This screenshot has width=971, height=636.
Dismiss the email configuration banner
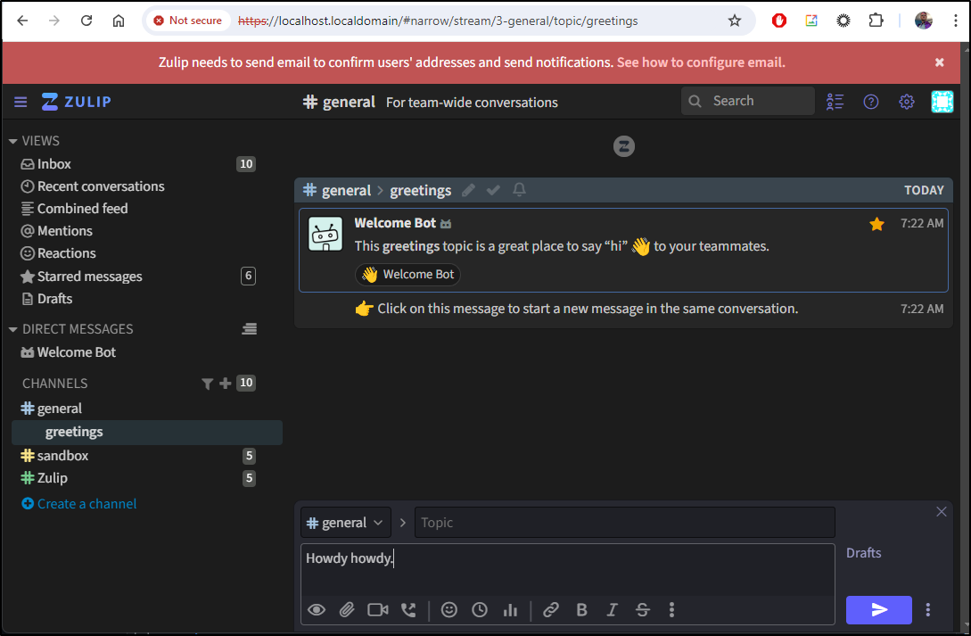tap(940, 62)
